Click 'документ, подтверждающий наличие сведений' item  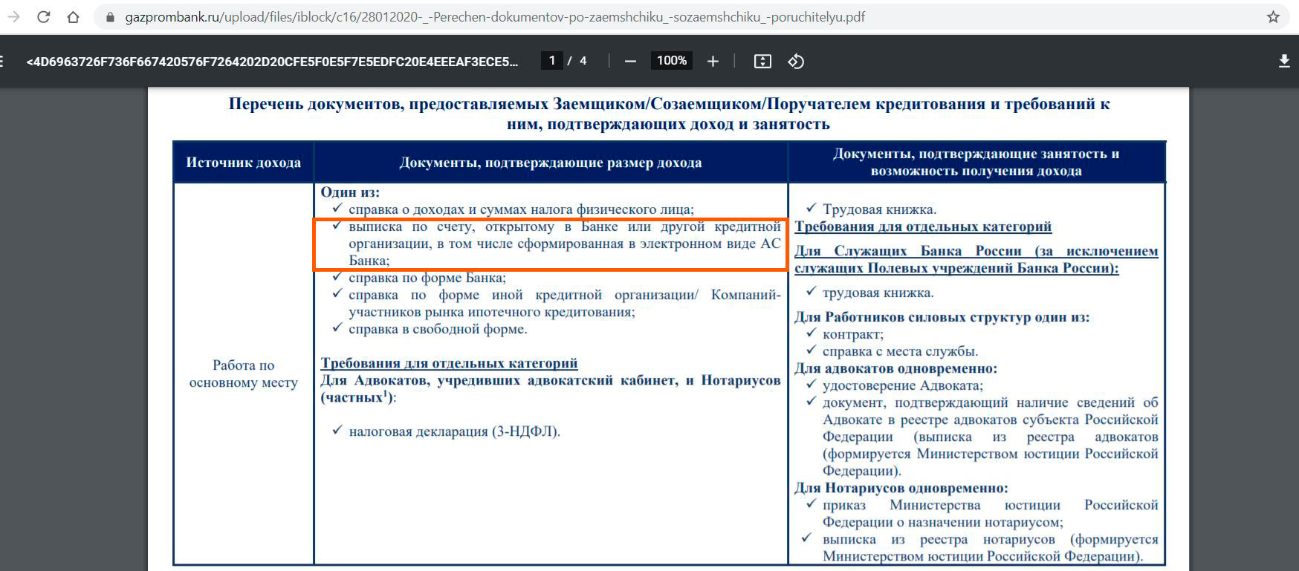point(990,437)
